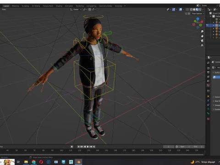Click the blue Z axis on navigation gizmo
The height and width of the screenshot is (165, 220).
pyautogui.click(x=198, y=19)
